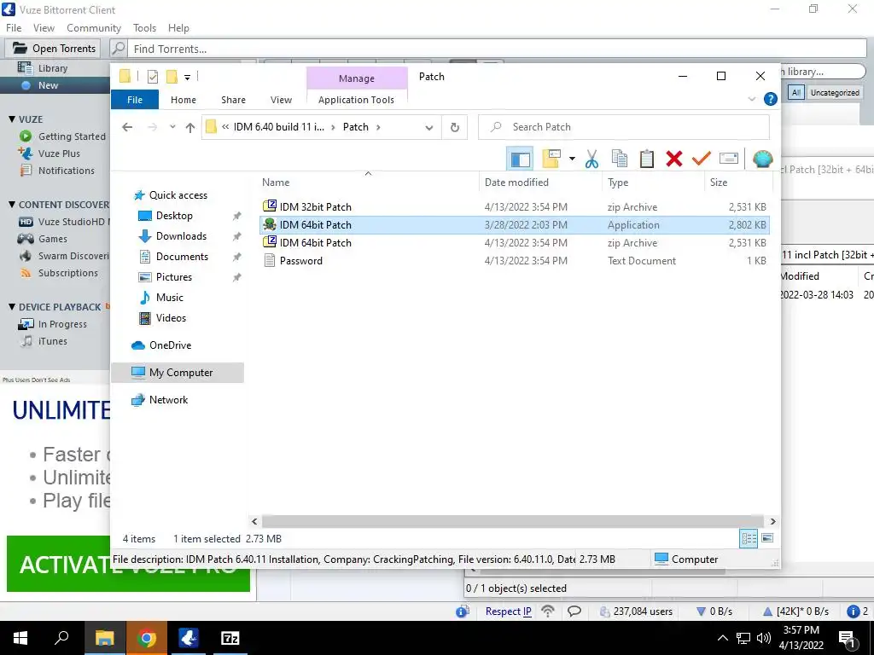Select the IDM 32bit Patch zip file

(515, 207)
